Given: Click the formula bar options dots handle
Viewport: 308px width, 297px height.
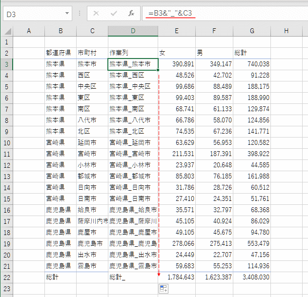Looking at the screenshot, I should point(80,13).
